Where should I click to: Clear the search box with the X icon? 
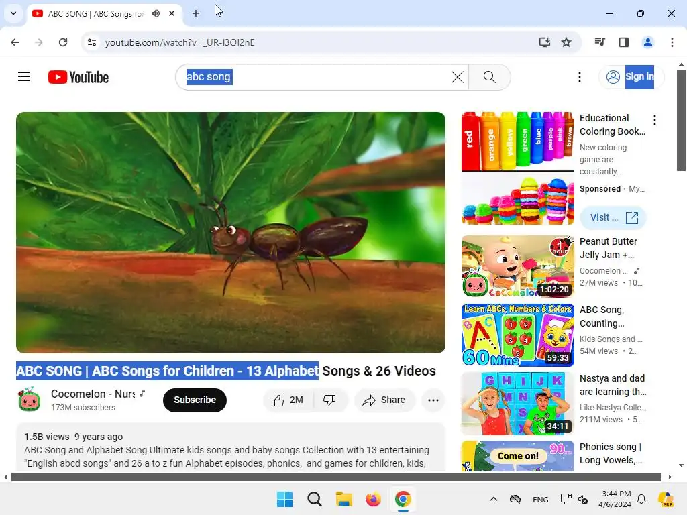[x=458, y=77]
